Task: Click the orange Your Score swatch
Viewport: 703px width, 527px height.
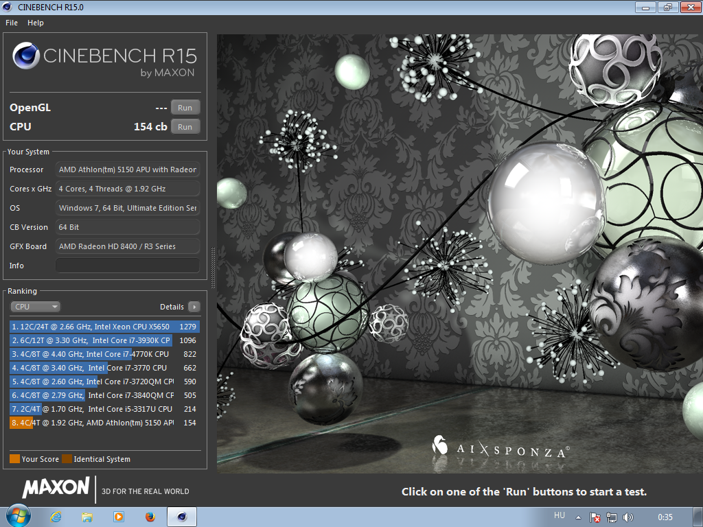Action: 15,459
